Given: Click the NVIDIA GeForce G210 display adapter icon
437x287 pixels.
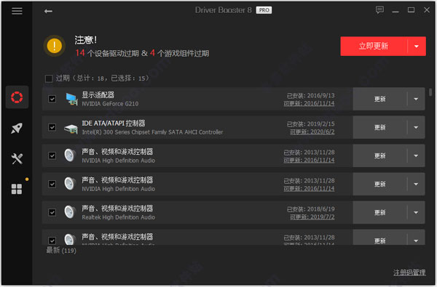Looking at the screenshot, I should point(71,100).
